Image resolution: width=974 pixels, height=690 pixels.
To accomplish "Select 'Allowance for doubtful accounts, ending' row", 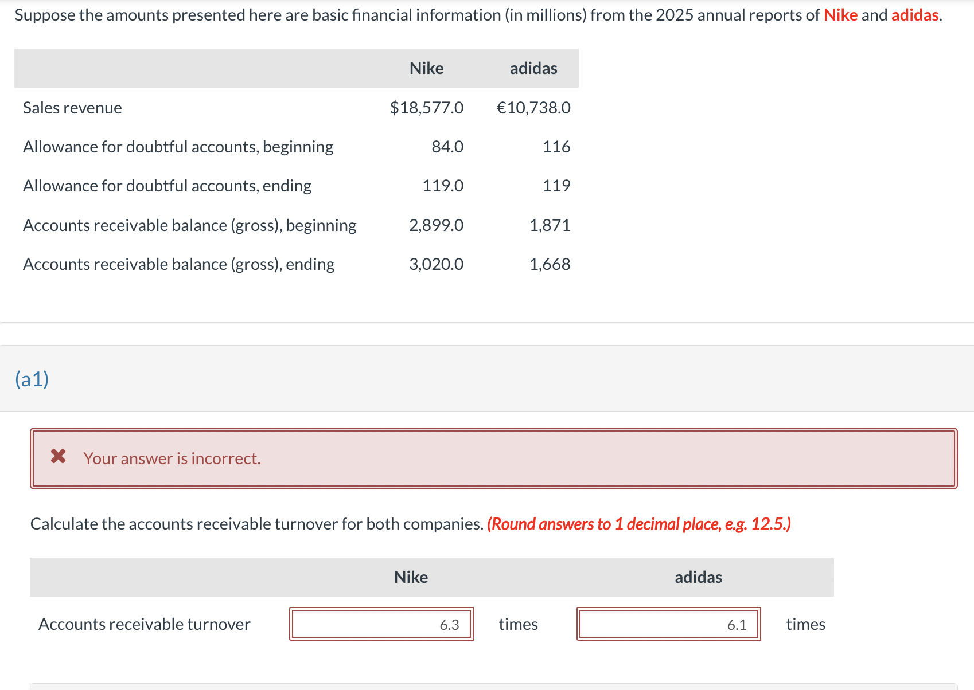I will pos(167,185).
